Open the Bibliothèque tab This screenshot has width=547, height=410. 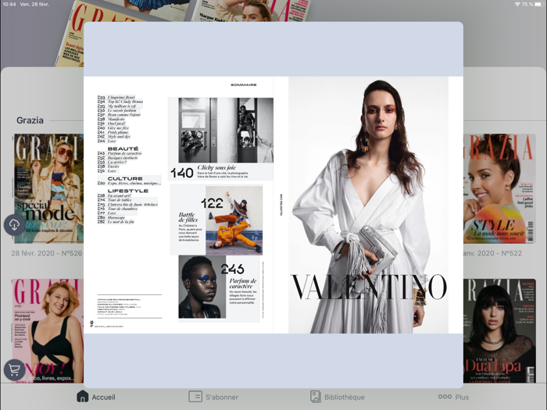(338, 397)
